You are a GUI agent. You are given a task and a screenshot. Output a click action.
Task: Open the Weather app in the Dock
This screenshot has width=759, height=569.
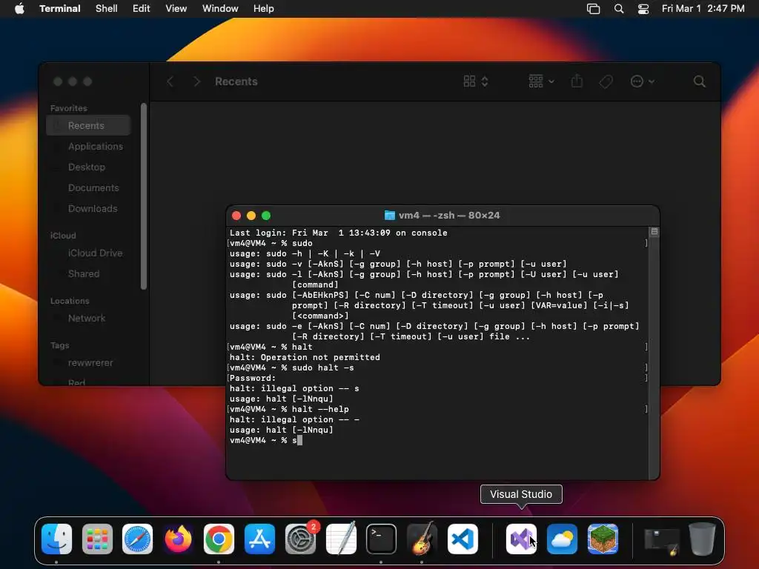pyautogui.click(x=562, y=539)
